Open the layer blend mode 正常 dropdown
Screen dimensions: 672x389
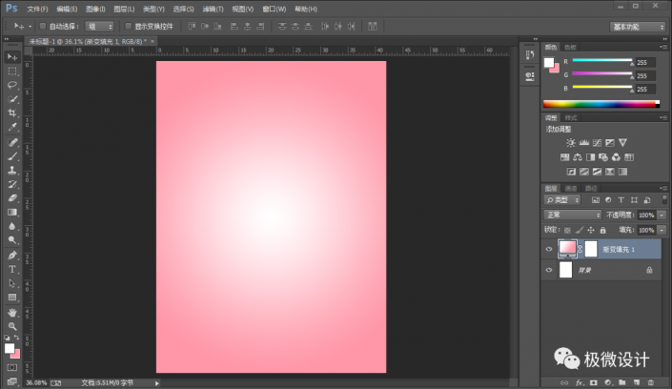[x=571, y=215]
